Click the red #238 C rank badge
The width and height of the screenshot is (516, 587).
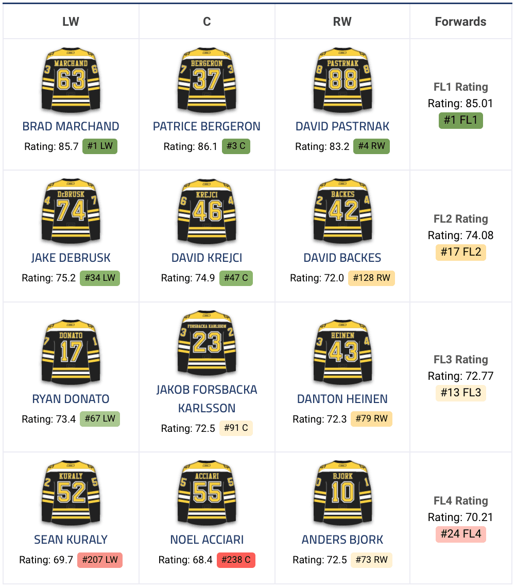[x=236, y=560]
